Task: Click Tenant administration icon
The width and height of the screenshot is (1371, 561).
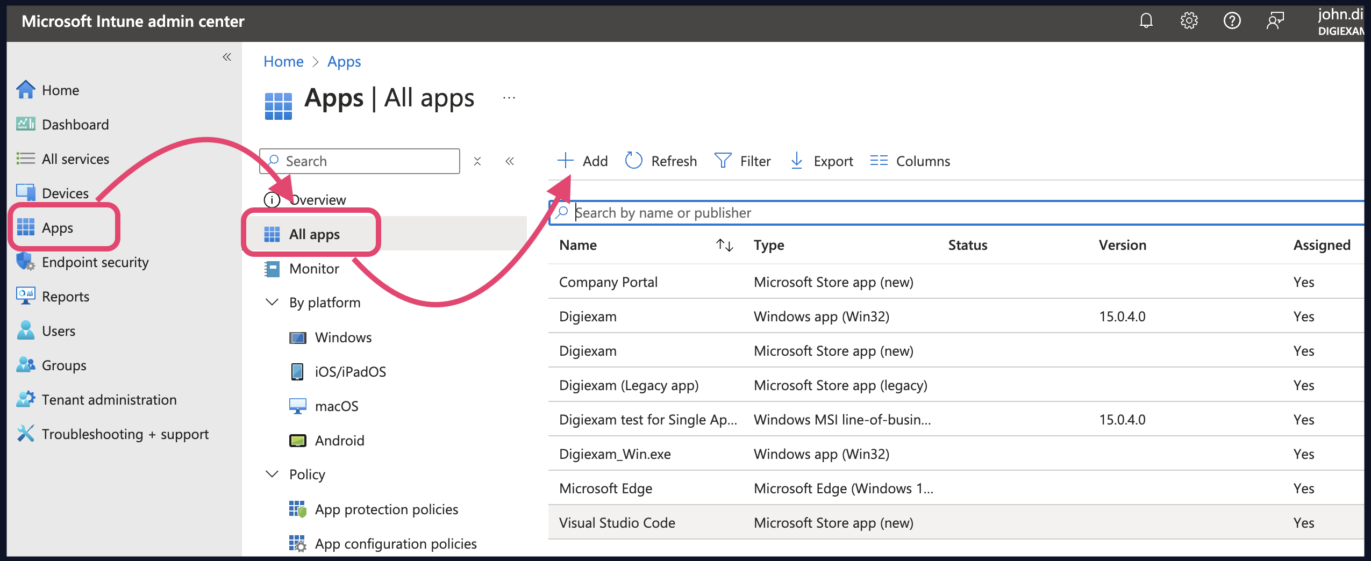Action: click(26, 399)
